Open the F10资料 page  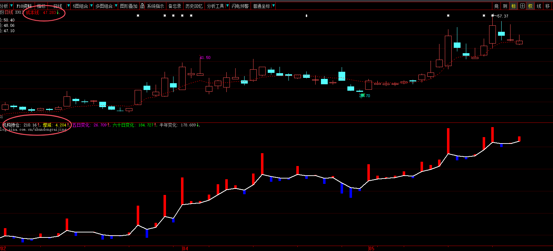point(24,6)
